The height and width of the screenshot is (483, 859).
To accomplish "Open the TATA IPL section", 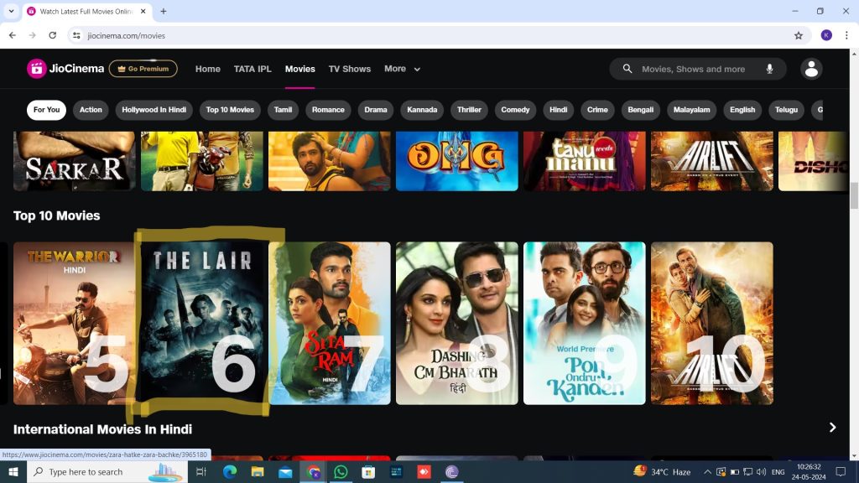I will point(252,69).
